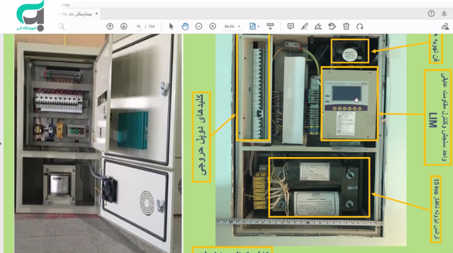Click the fit page view icon
Viewport: 453px width, 253px height.
click(253, 26)
